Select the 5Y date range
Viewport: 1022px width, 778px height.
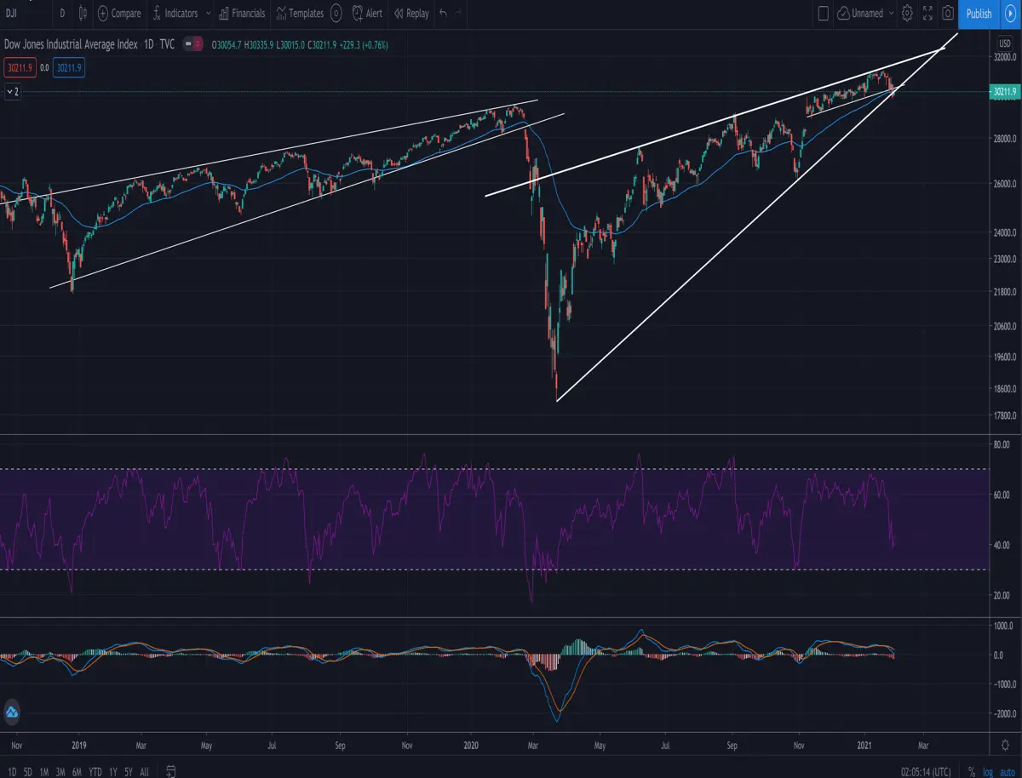[x=128, y=772]
